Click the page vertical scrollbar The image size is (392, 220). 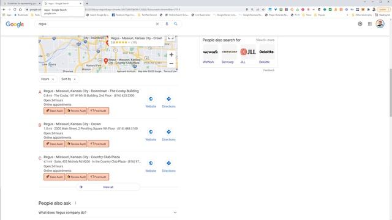[391, 92]
